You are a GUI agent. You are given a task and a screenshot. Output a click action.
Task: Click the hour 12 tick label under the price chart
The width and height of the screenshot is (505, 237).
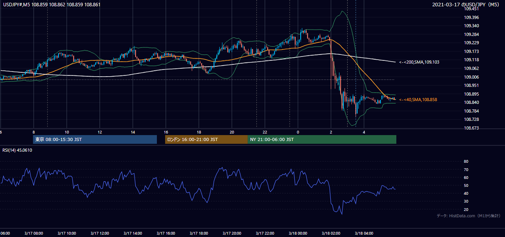tap(100, 132)
